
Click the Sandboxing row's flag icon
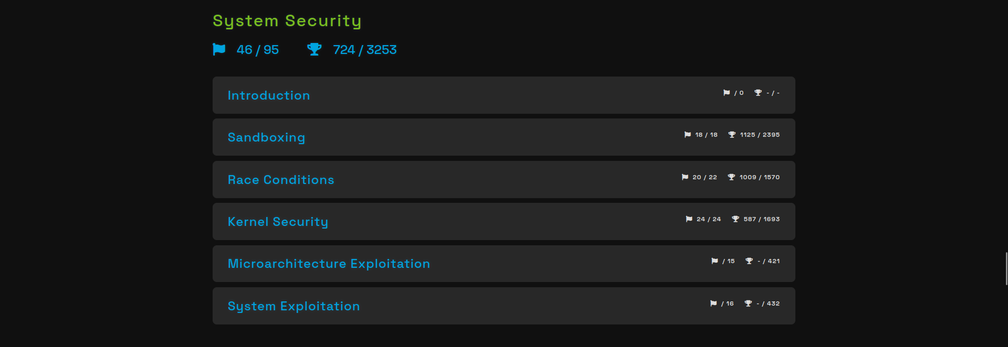688,135
